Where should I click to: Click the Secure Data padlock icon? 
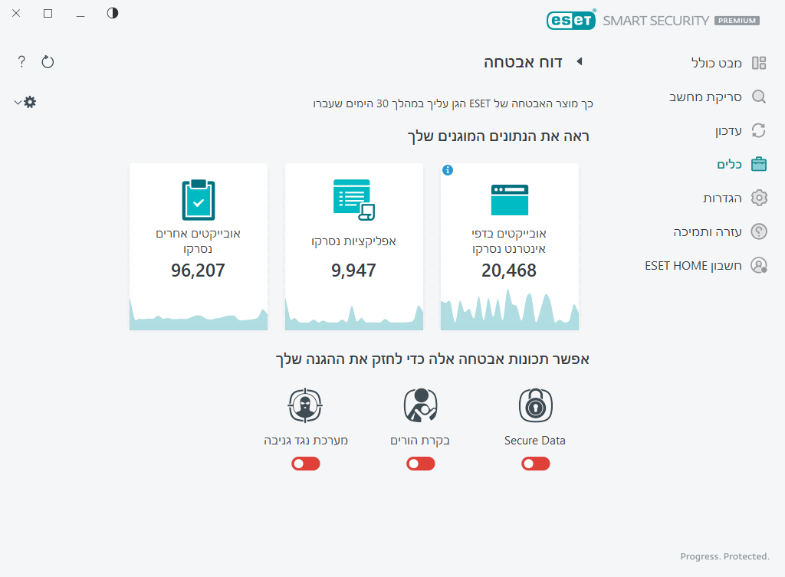535,405
